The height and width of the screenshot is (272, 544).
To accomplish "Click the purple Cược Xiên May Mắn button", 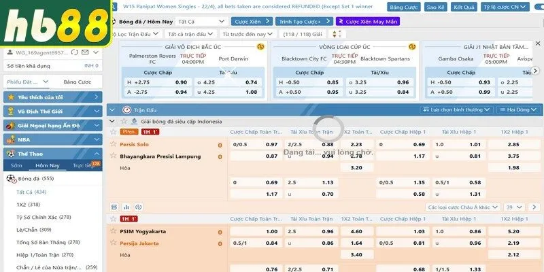I will 368,22.
